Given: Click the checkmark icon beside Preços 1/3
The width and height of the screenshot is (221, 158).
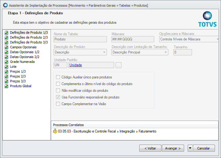Looking at the screenshot, I should (x=6, y=71).
